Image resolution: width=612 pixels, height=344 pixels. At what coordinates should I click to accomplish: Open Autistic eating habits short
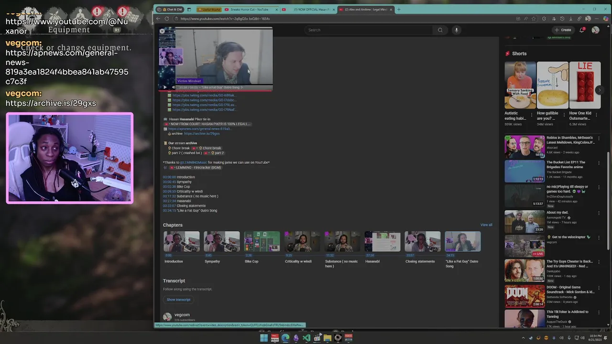pos(520,85)
